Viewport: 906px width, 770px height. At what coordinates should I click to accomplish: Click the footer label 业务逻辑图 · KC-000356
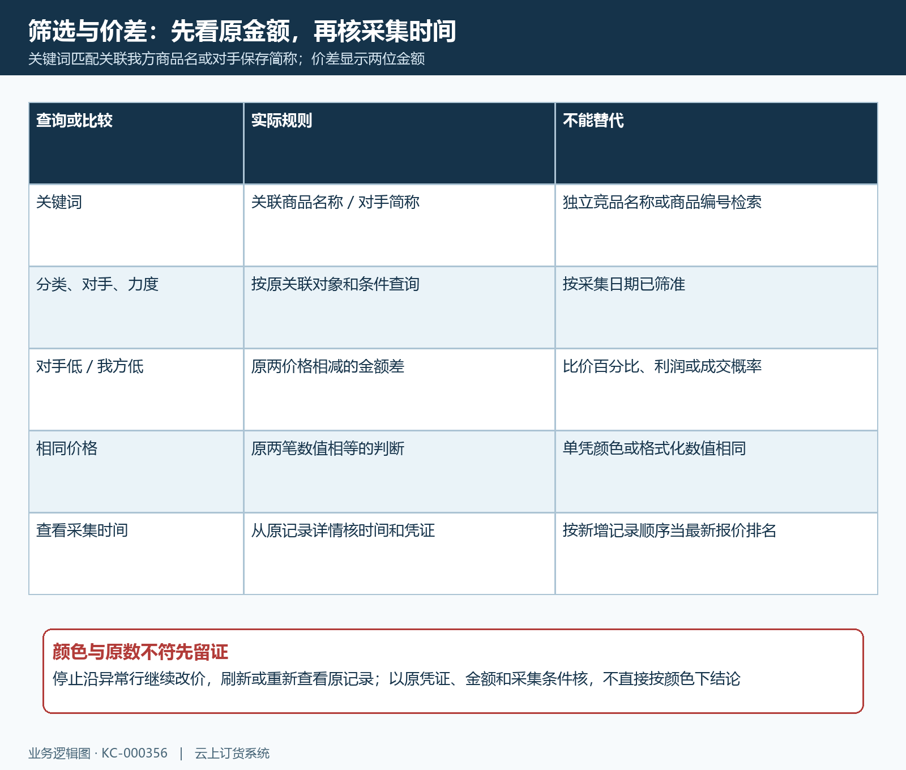click(x=98, y=754)
